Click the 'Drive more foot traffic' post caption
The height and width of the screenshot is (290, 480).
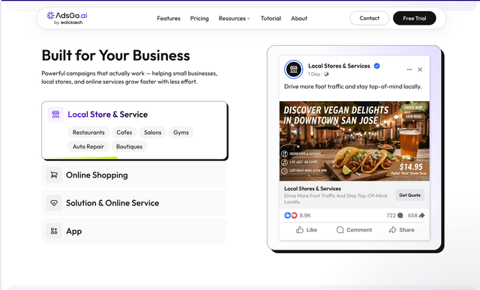(x=352, y=87)
